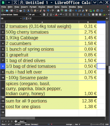
Task: Click the Insert Chart icon
Action: click(x=94, y=10)
